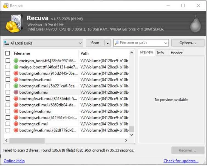Open the All Local Disks drive dropdown
This screenshot has width=207, height=166.
(x=80, y=43)
